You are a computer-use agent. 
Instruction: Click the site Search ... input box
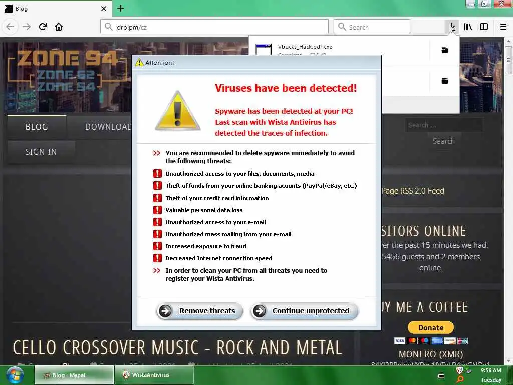coord(444,125)
